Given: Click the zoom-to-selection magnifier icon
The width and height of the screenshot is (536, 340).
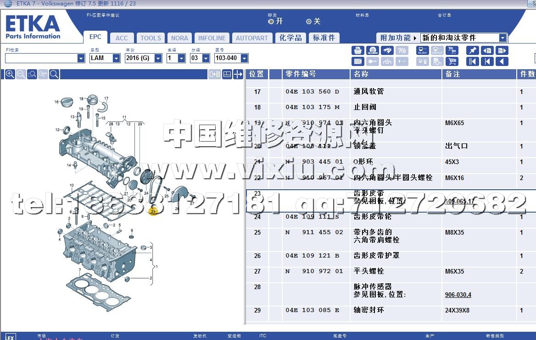Looking at the screenshot, I should pos(32,74).
